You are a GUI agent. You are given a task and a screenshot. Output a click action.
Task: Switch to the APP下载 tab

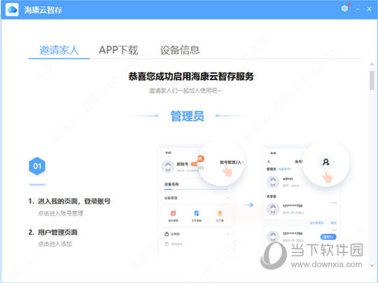tap(118, 50)
